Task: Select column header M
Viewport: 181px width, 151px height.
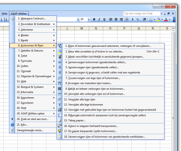Action: click(82, 28)
